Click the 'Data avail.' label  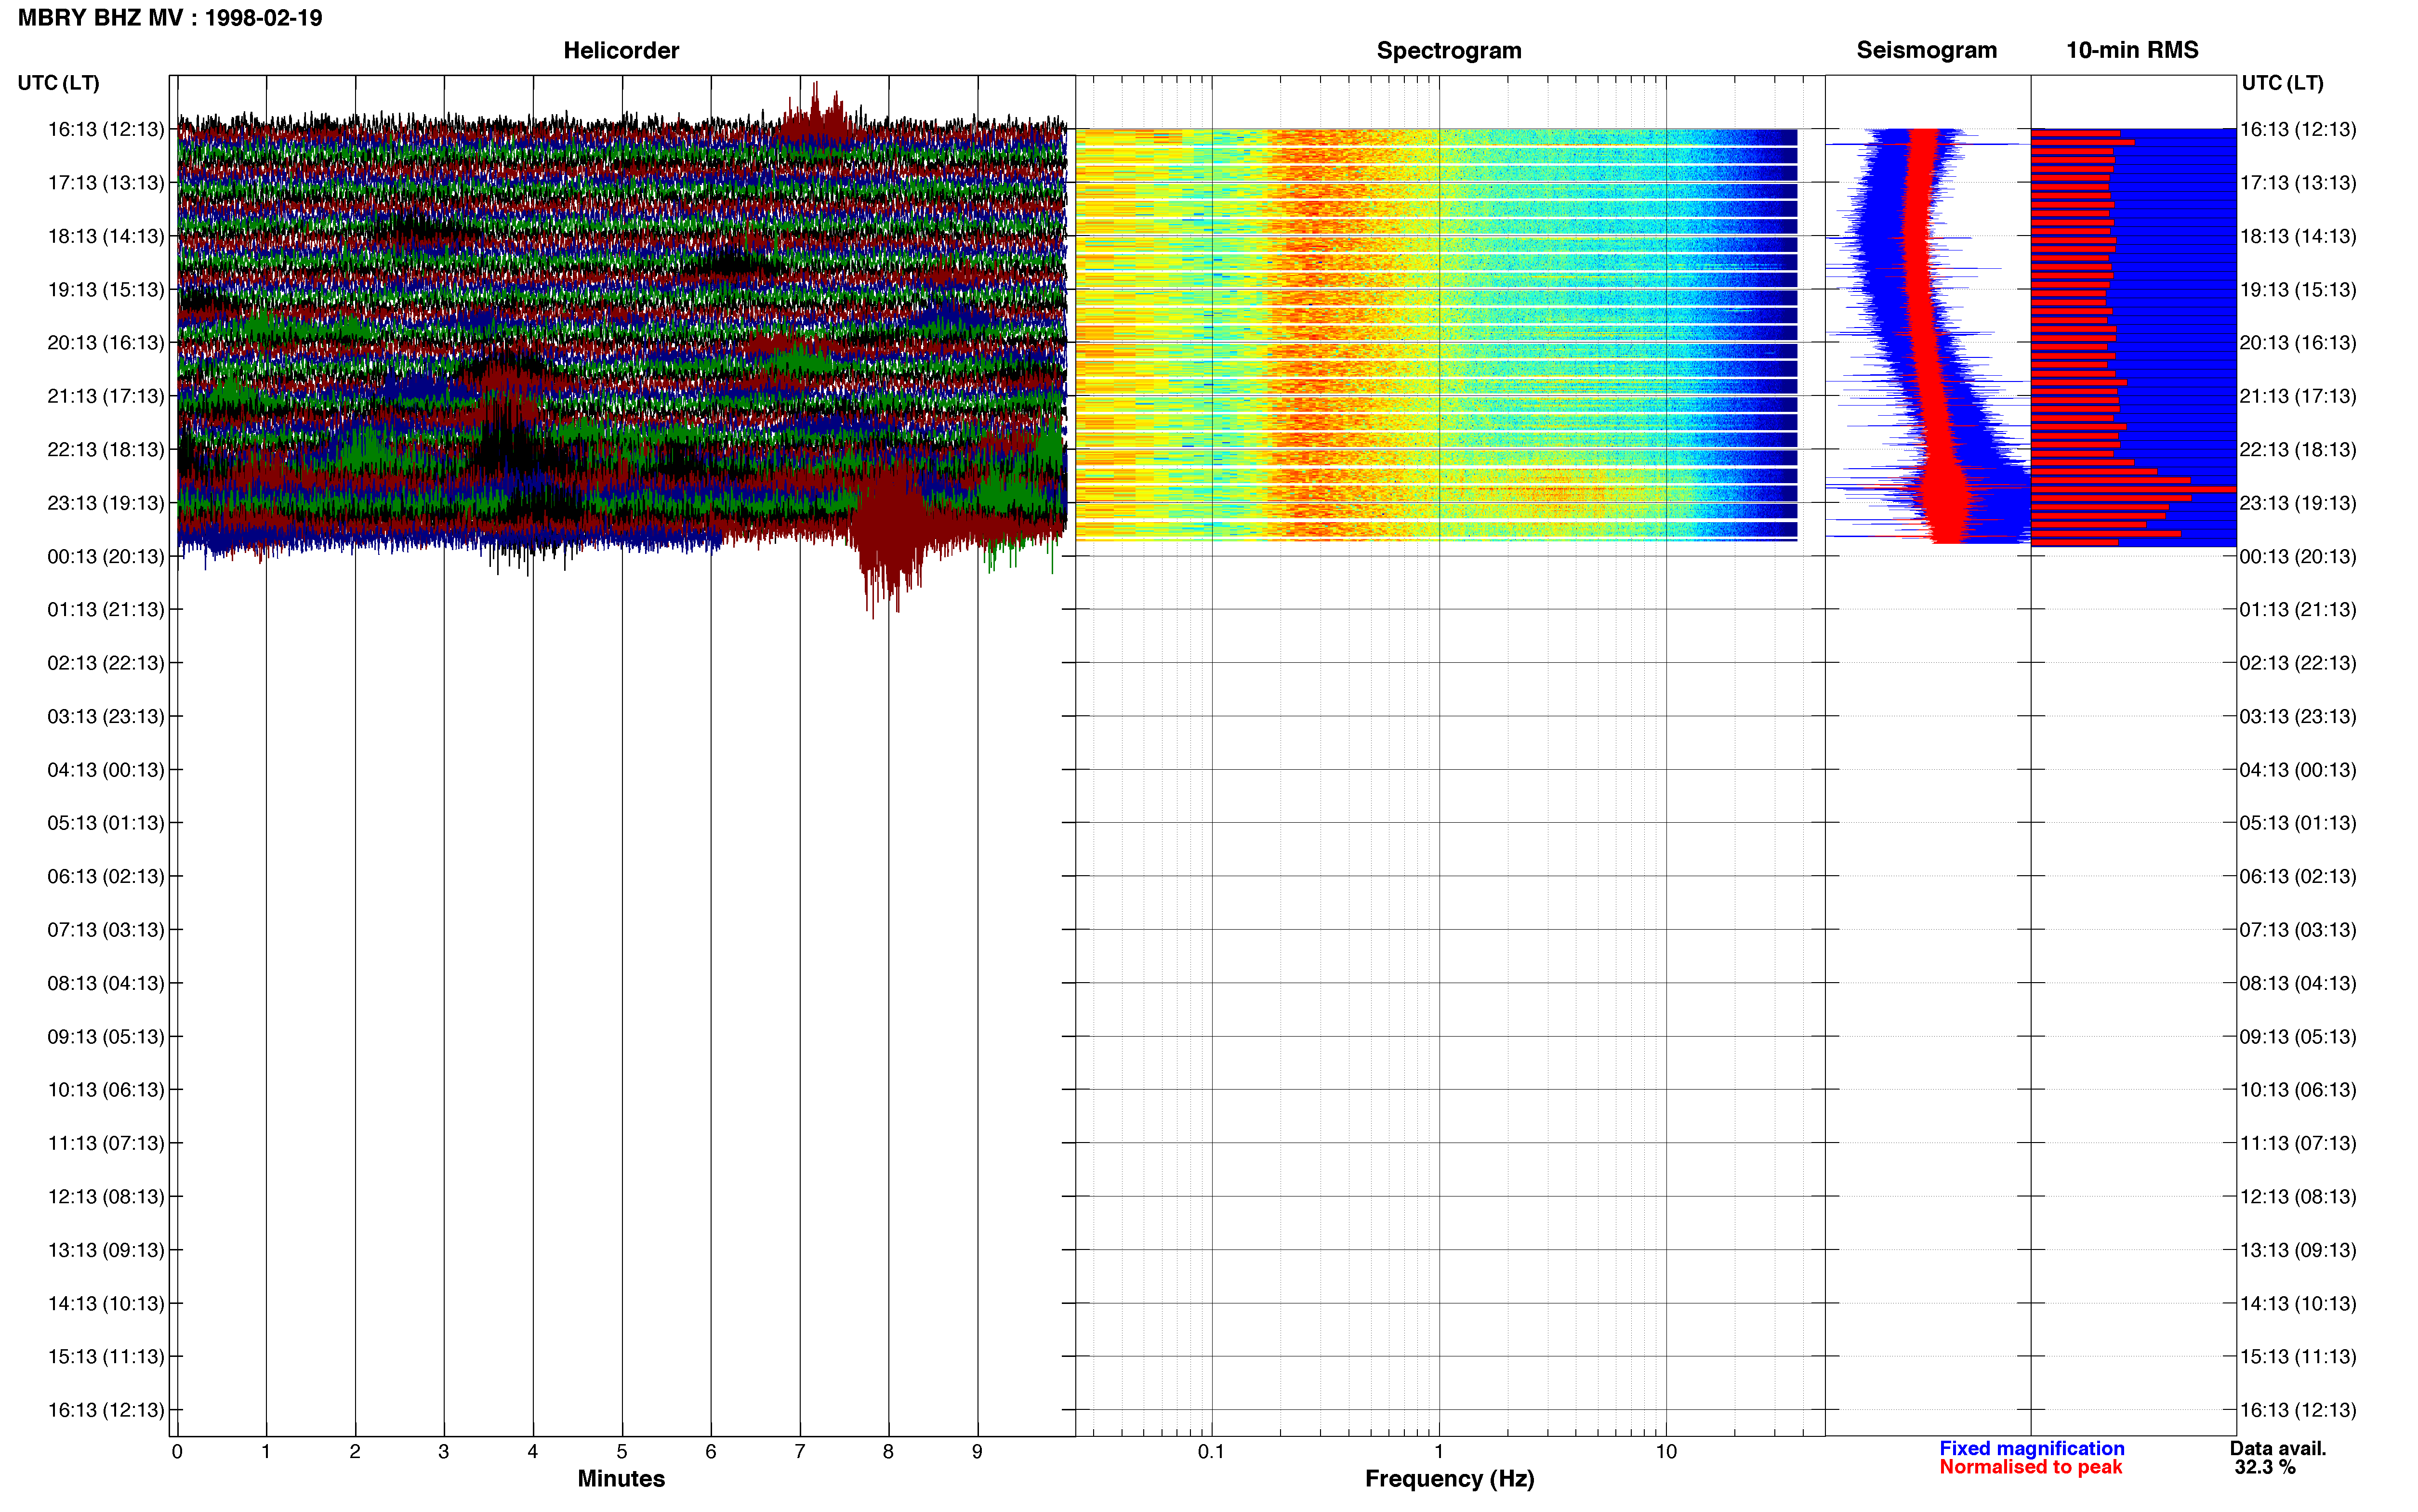pyautogui.click(x=2278, y=1449)
